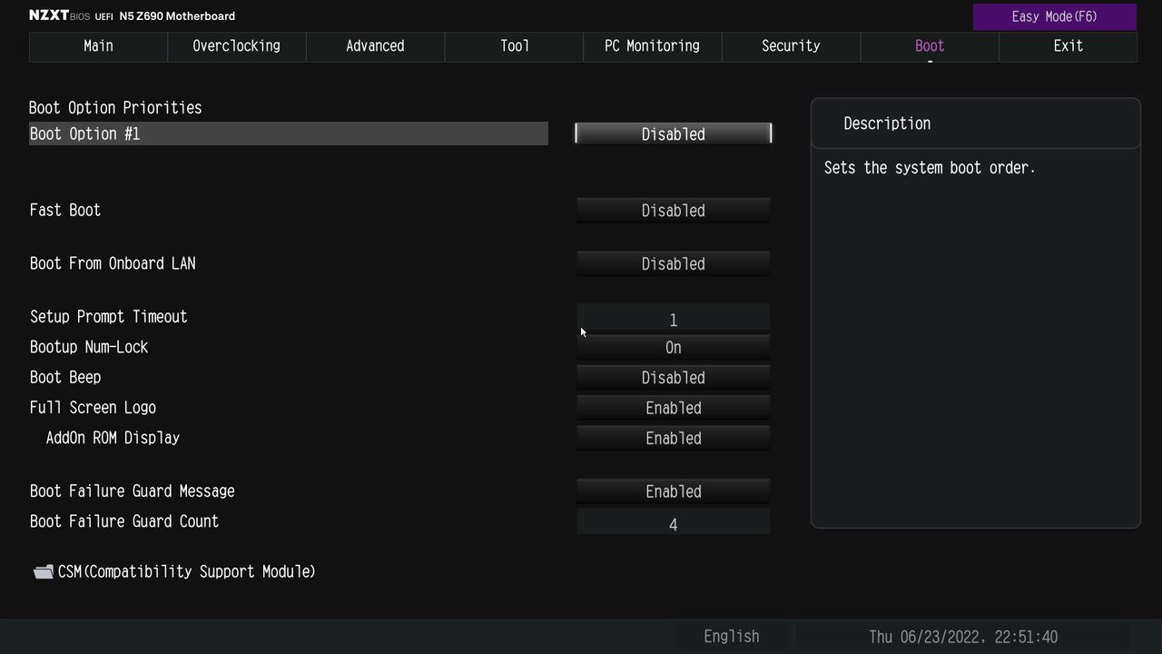Click the 'Sets the system boot order.' text
The image size is (1162, 654).
[930, 168]
